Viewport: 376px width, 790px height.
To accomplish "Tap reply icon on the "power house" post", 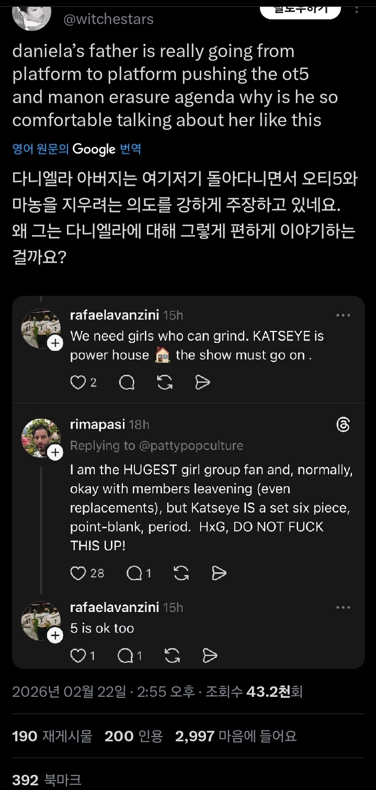I will tap(127, 383).
